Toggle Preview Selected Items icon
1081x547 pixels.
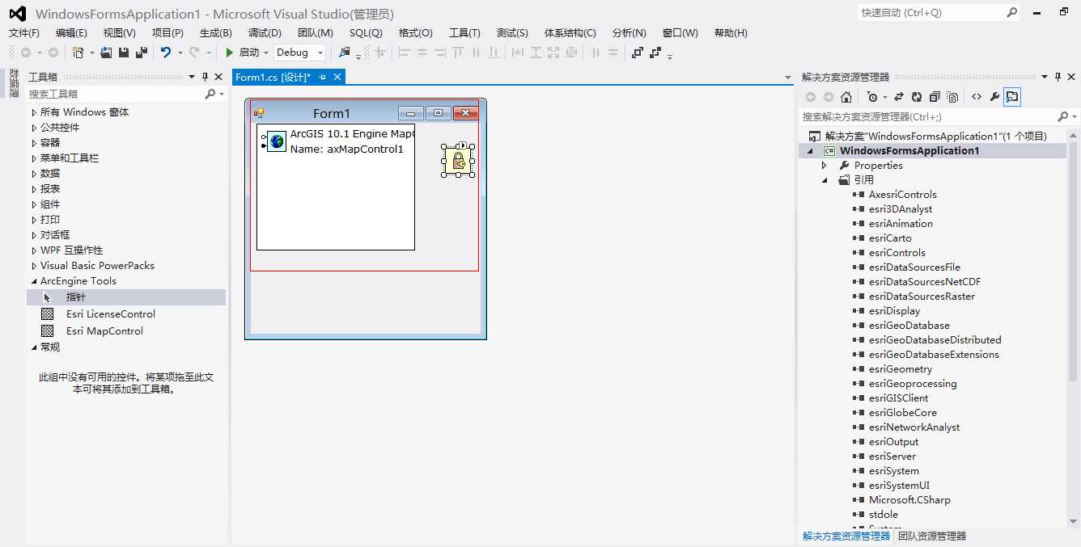click(x=1013, y=97)
